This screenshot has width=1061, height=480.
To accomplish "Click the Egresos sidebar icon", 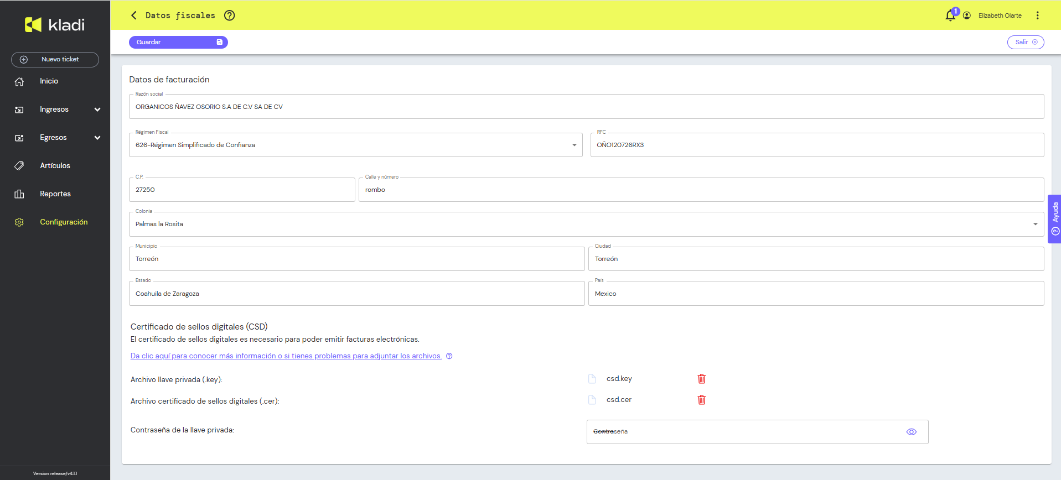I will click(19, 138).
